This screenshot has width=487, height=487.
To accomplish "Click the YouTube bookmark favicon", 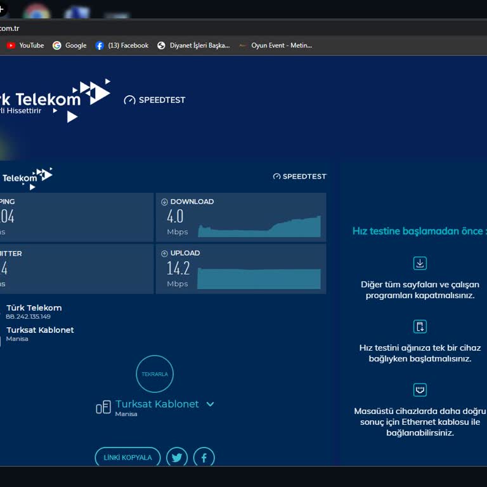I will [11, 46].
